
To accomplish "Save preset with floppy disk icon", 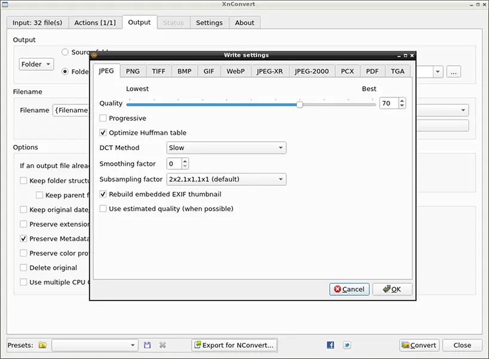I will [147, 345].
